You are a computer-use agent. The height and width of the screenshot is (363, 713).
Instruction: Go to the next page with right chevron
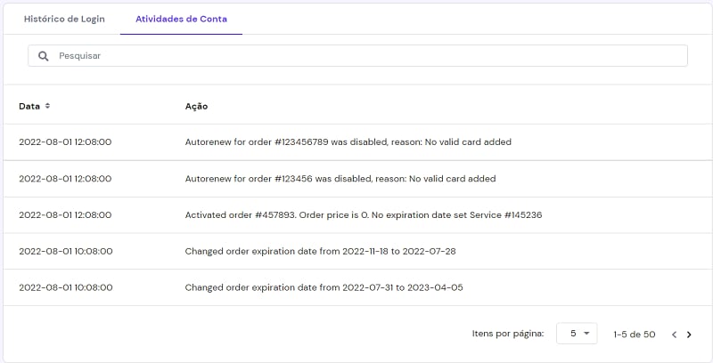pyautogui.click(x=689, y=335)
